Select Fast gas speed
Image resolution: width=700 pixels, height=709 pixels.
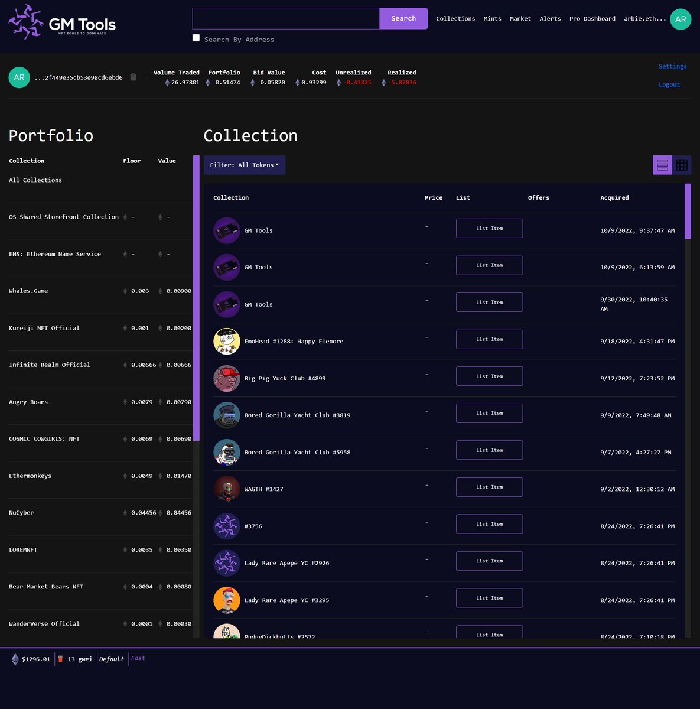click(138, 658)
